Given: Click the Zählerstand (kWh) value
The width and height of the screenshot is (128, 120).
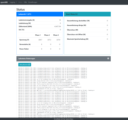Looking at the screenshot, I should (x=58, y=26).
